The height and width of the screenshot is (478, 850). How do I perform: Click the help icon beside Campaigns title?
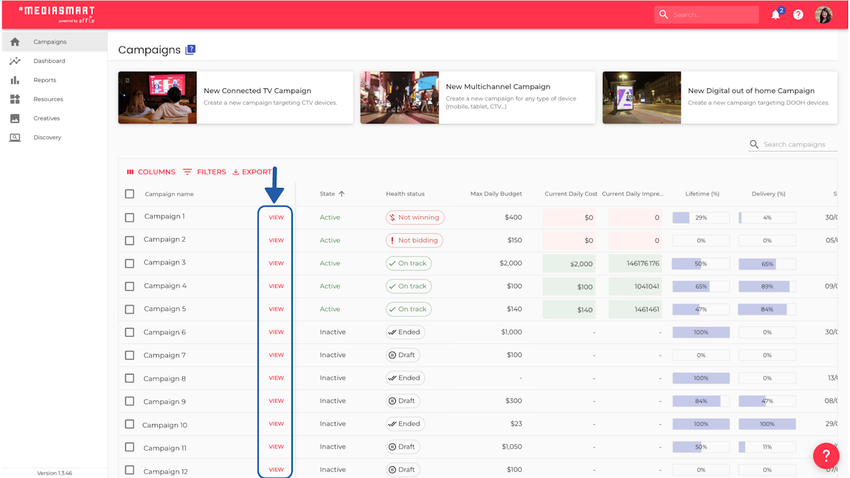pyautogui.click(x=191, y=49)
